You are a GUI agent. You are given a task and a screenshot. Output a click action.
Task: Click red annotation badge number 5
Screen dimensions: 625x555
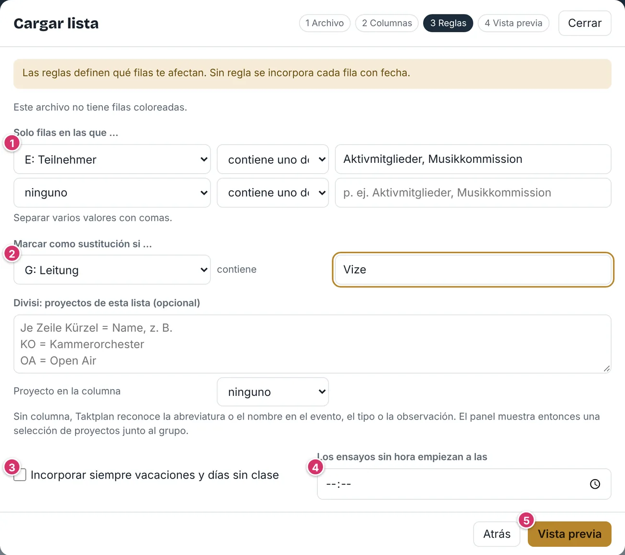526,520
